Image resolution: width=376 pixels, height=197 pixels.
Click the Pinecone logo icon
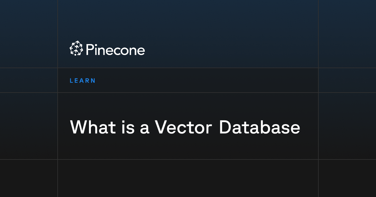(76, 49)
